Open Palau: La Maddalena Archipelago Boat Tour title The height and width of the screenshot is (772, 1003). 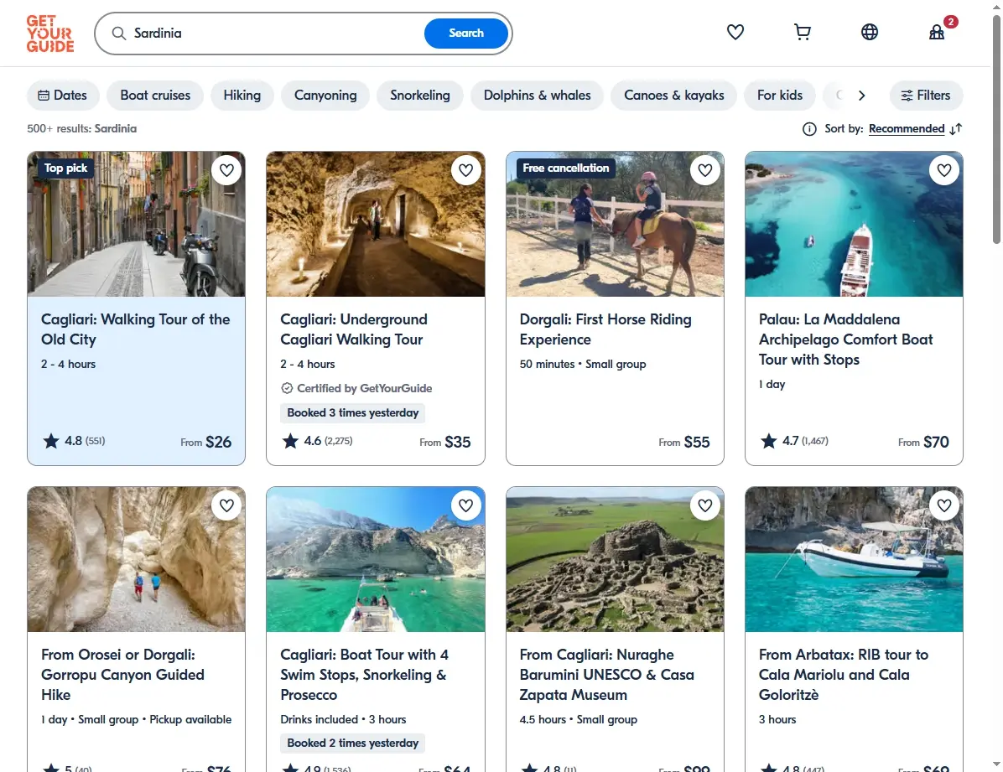tap(845, 339)
